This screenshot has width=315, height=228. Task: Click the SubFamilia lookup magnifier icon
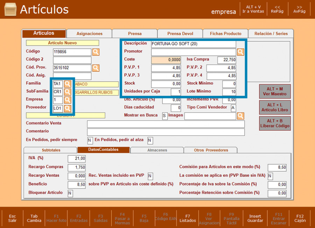pos(68,92)
